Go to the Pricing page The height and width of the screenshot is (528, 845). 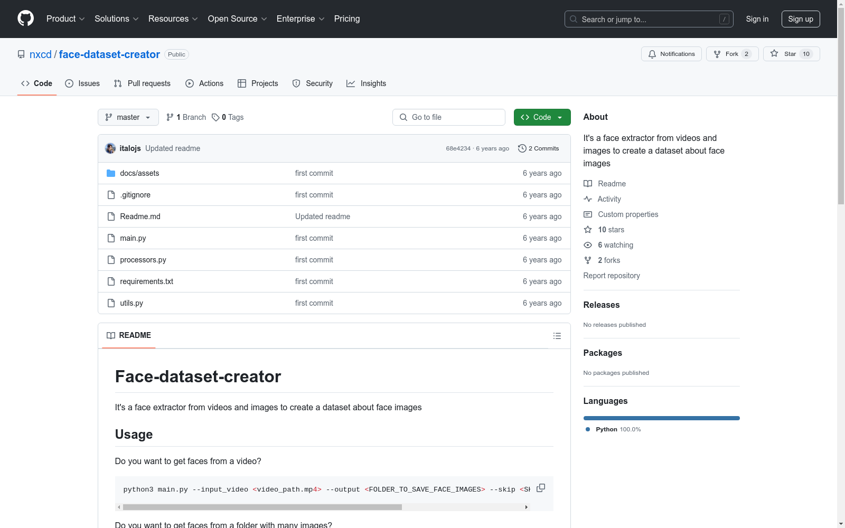[x=347, y=18]
